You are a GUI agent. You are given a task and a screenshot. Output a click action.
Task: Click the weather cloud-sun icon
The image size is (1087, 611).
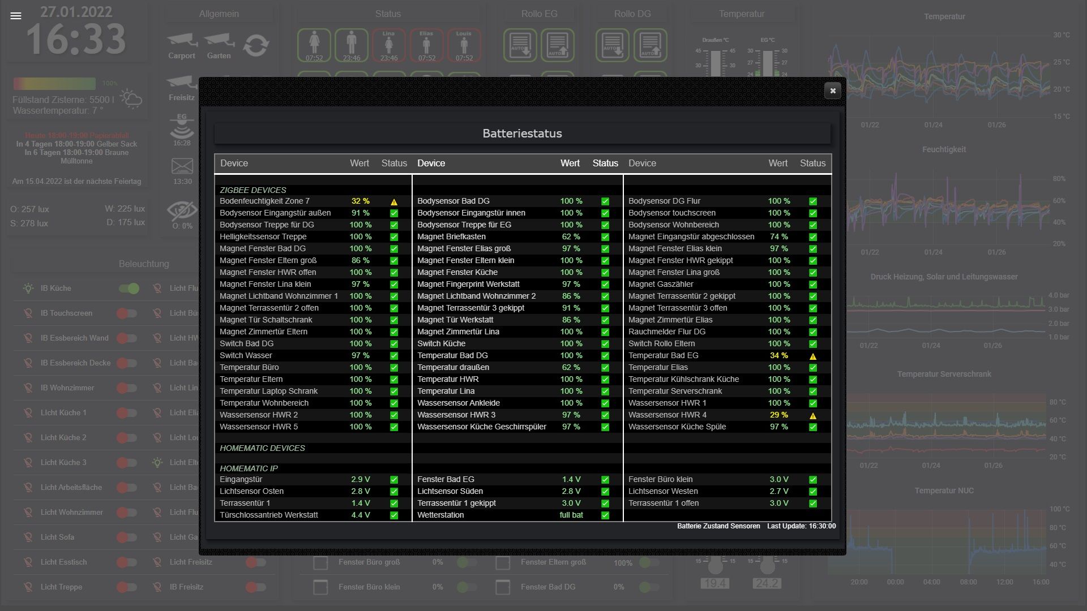pyautogui.click(x=131, y=98)
